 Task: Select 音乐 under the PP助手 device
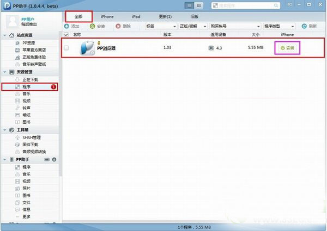tap(26, 174)
